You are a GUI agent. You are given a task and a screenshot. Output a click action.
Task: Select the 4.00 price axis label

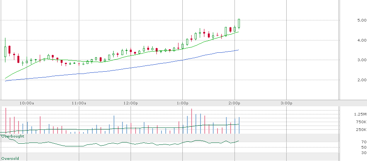362,40
